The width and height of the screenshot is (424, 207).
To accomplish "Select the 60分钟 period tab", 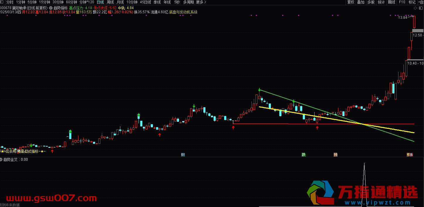I will tap(72, 2).
